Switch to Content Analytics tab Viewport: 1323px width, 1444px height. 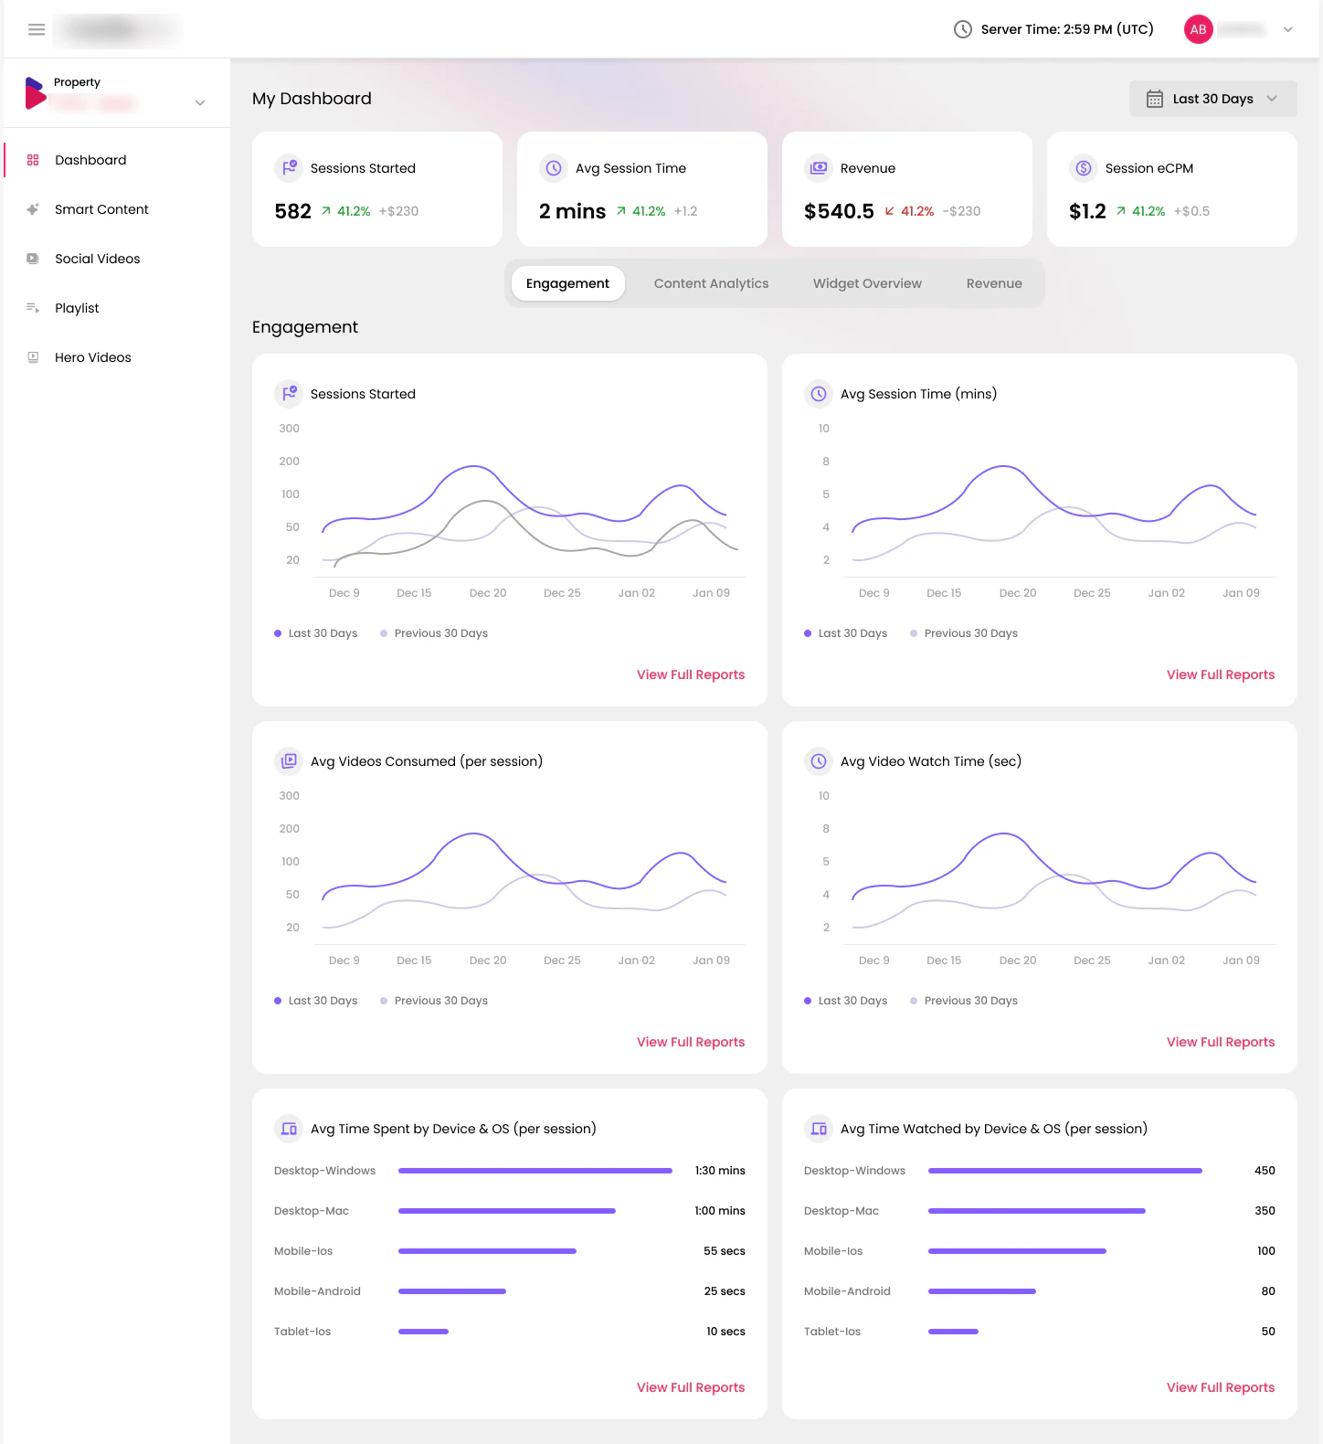click(x=711, y=283)
